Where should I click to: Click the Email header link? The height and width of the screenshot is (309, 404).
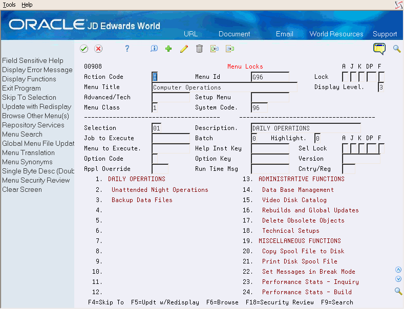[285, 34]
